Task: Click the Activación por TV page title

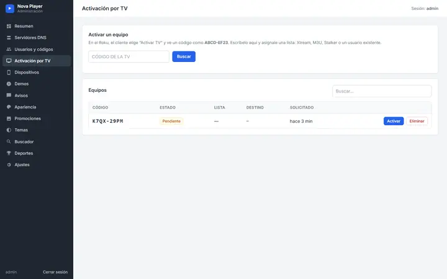Action: (x=105, y=8)
